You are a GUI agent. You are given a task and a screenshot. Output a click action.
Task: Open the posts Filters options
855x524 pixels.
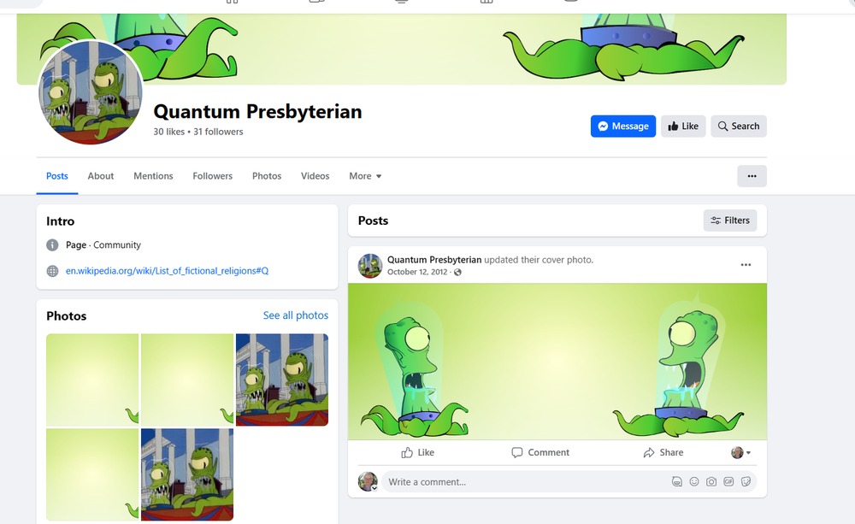[729, 221]
